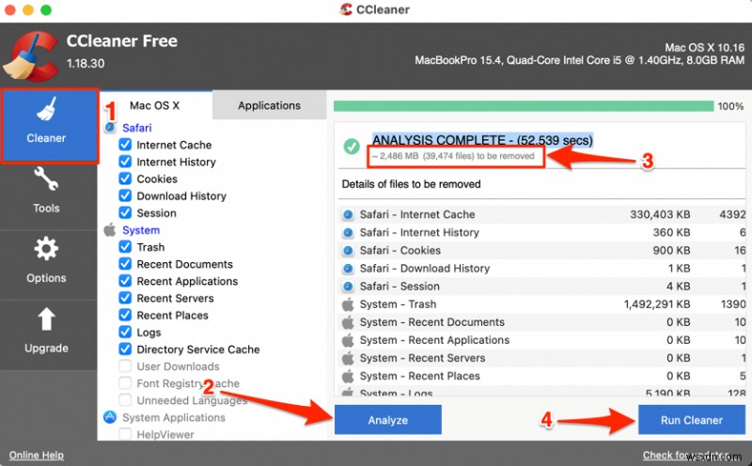Click Apple icon in Recent Places result row
Screen dimensions: 752x466
348,376
